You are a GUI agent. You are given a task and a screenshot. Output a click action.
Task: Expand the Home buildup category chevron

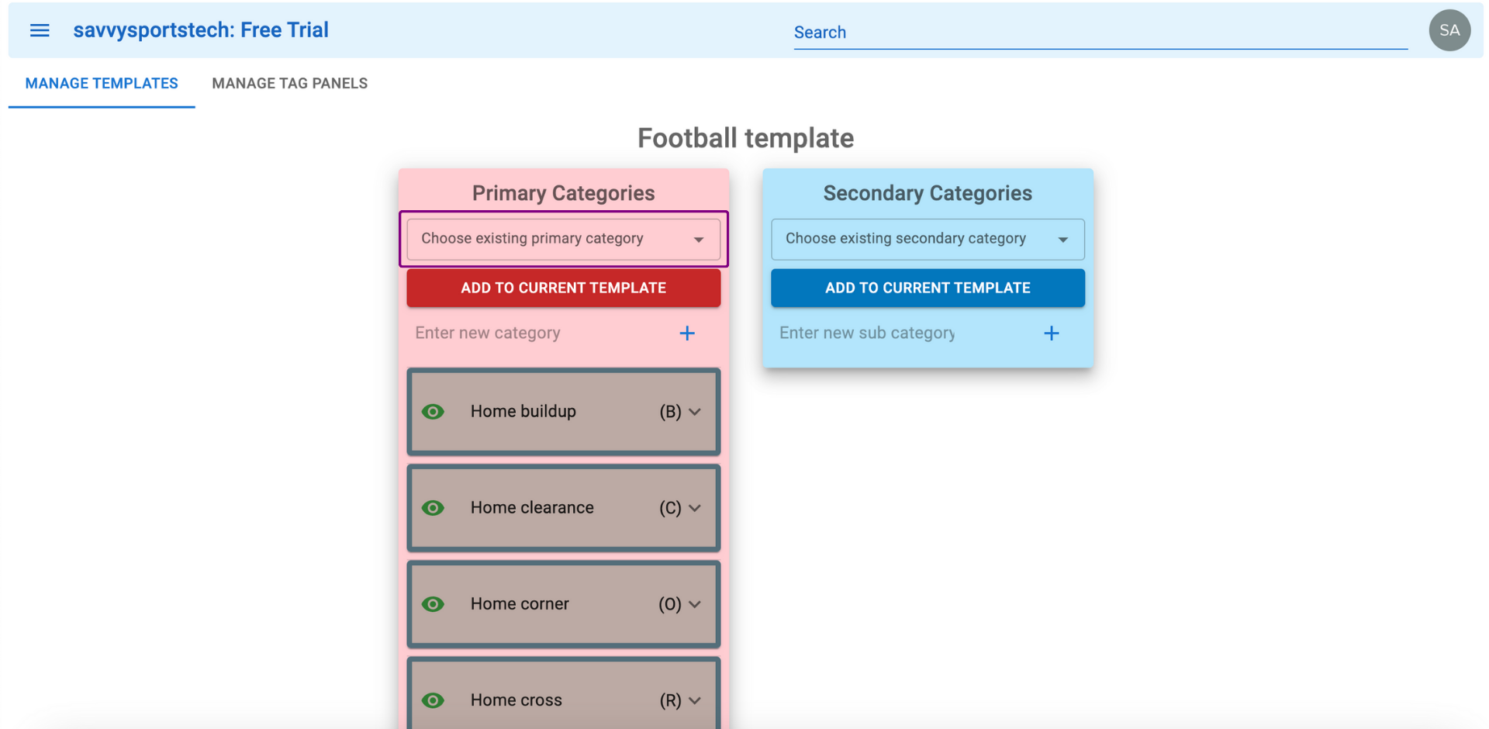pos(695,412)
